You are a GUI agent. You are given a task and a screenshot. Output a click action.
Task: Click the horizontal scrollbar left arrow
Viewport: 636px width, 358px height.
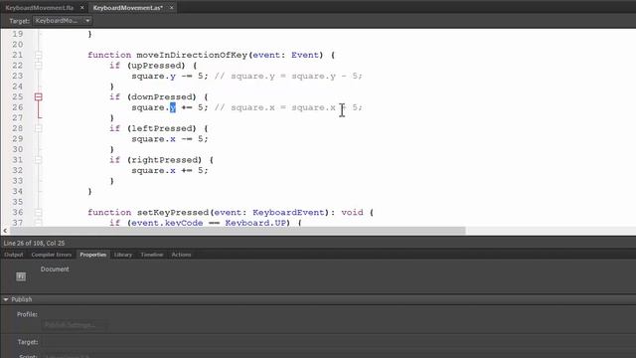point(5,231)
